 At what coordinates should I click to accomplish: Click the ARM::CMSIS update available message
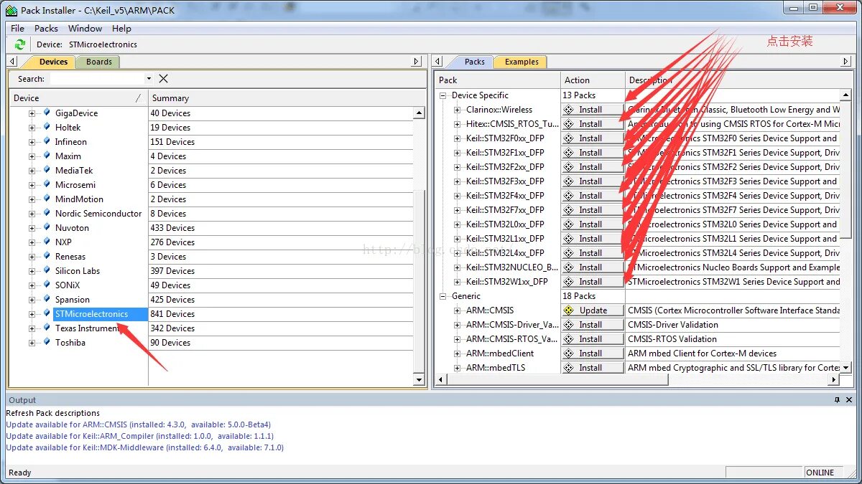(138, 424)
